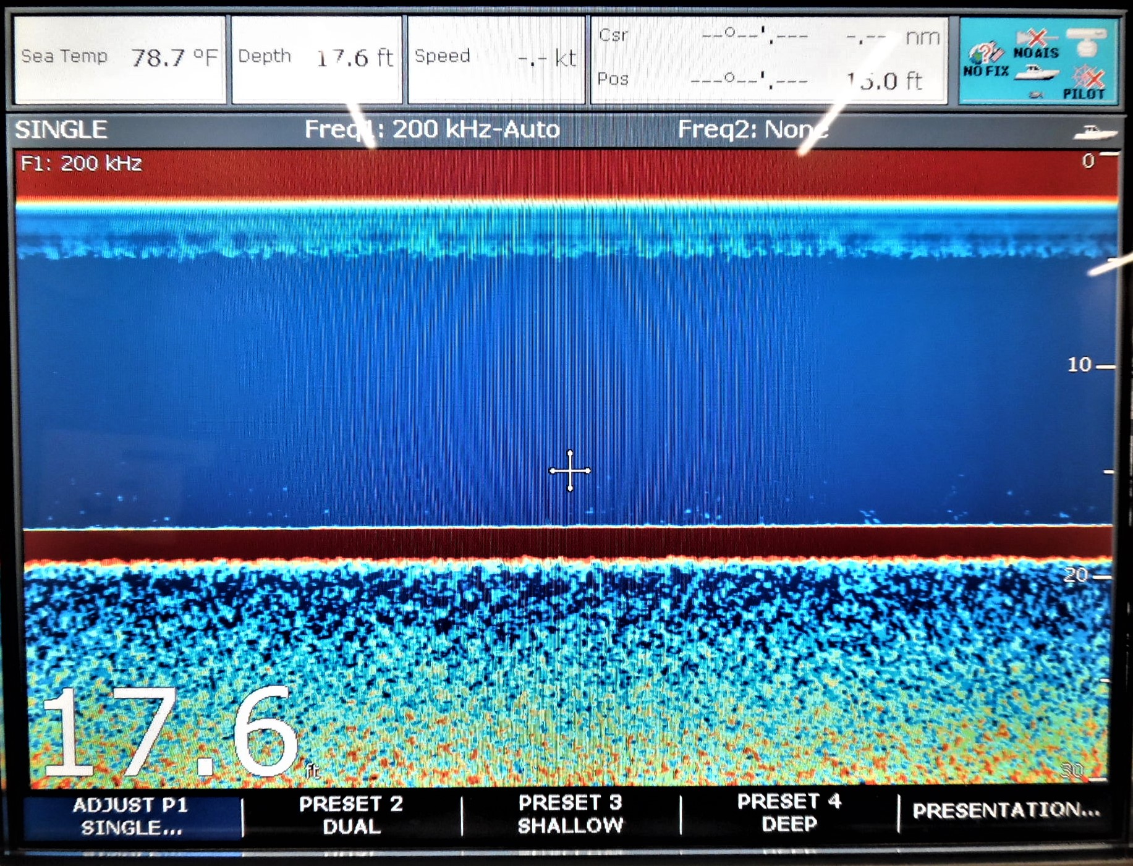Tap the Freq1: 200 kHz-Auto label
Image resolution: width=1133 pixels, height=866 pixels.
click(432, 129)
